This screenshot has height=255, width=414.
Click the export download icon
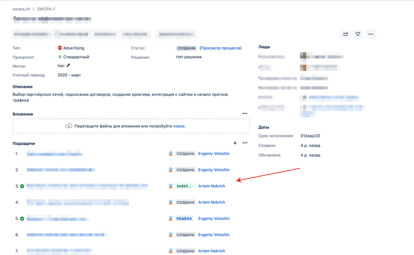[x=358, y=34]
